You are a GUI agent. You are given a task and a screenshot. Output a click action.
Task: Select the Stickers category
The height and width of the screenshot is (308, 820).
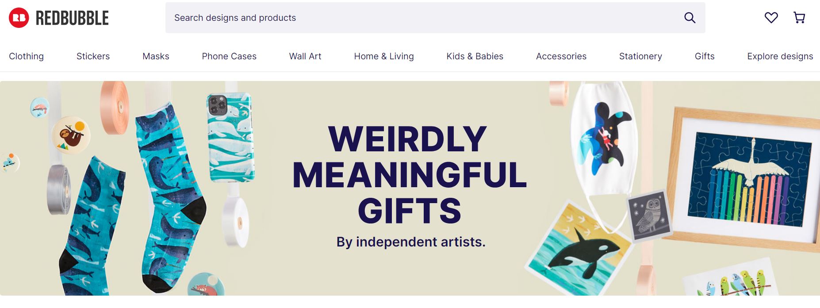(x=93, y=56)
